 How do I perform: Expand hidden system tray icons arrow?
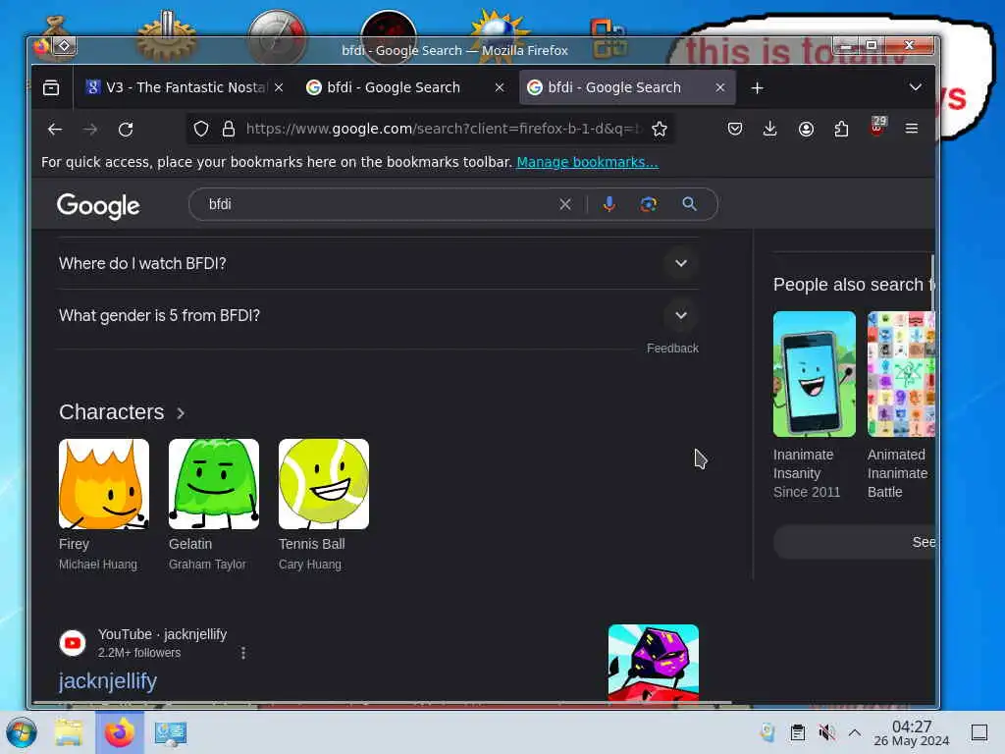click(x=855, y=732)
